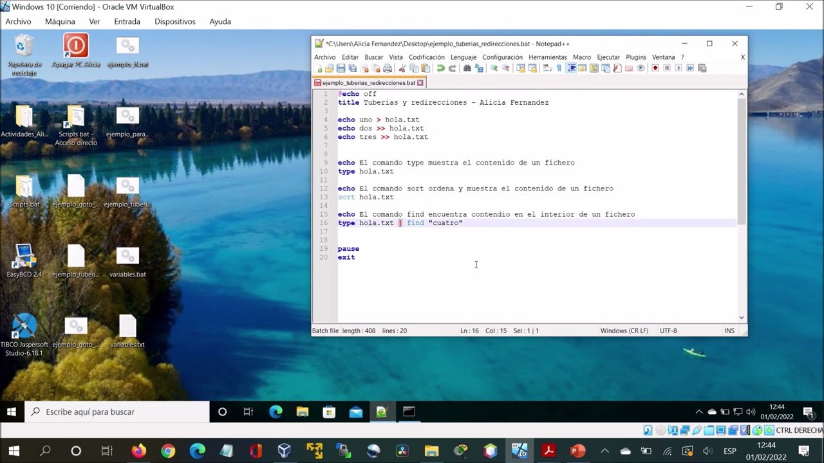Select the EasyBCD 2.4 desktop shortcut
Viewport: 824px width, 463px height.
(24, 260)
